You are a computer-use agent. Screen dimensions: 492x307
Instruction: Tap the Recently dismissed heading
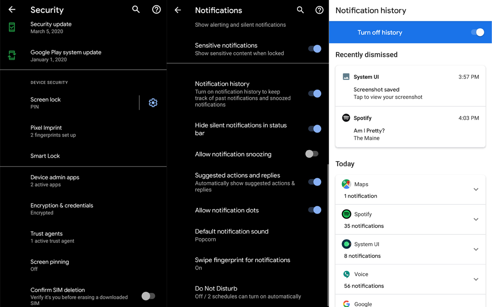tap(366, 54)
